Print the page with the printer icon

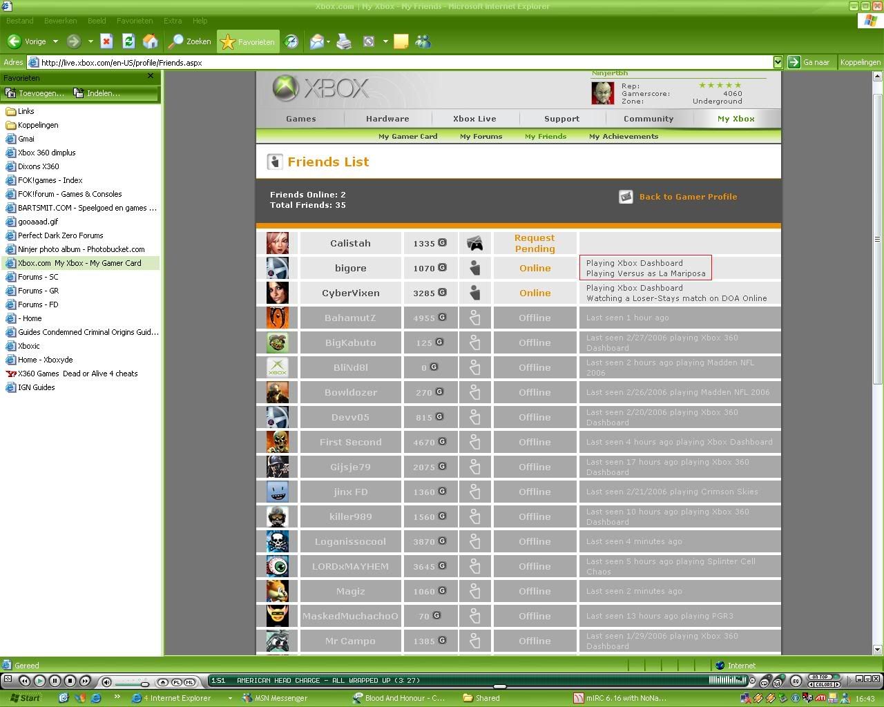344,41
